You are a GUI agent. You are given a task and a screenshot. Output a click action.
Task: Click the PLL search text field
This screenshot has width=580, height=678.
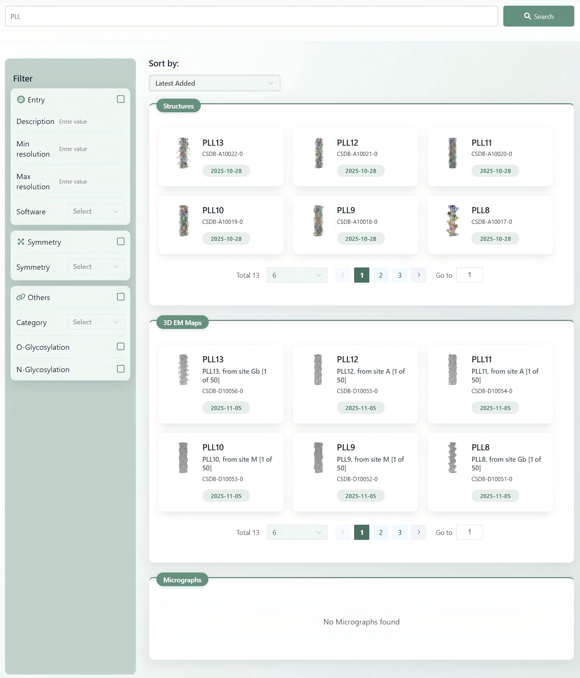pos(251,16)
